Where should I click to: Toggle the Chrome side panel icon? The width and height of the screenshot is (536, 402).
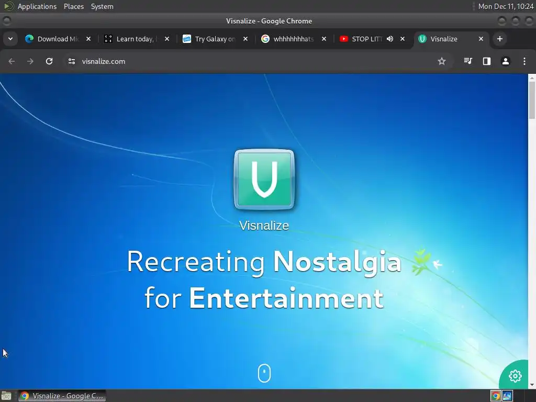pyautogui.click(x=487, y=61)
